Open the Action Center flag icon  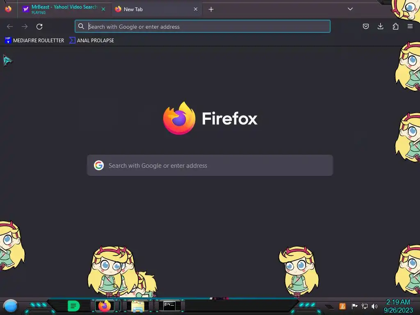coord(354,306)
